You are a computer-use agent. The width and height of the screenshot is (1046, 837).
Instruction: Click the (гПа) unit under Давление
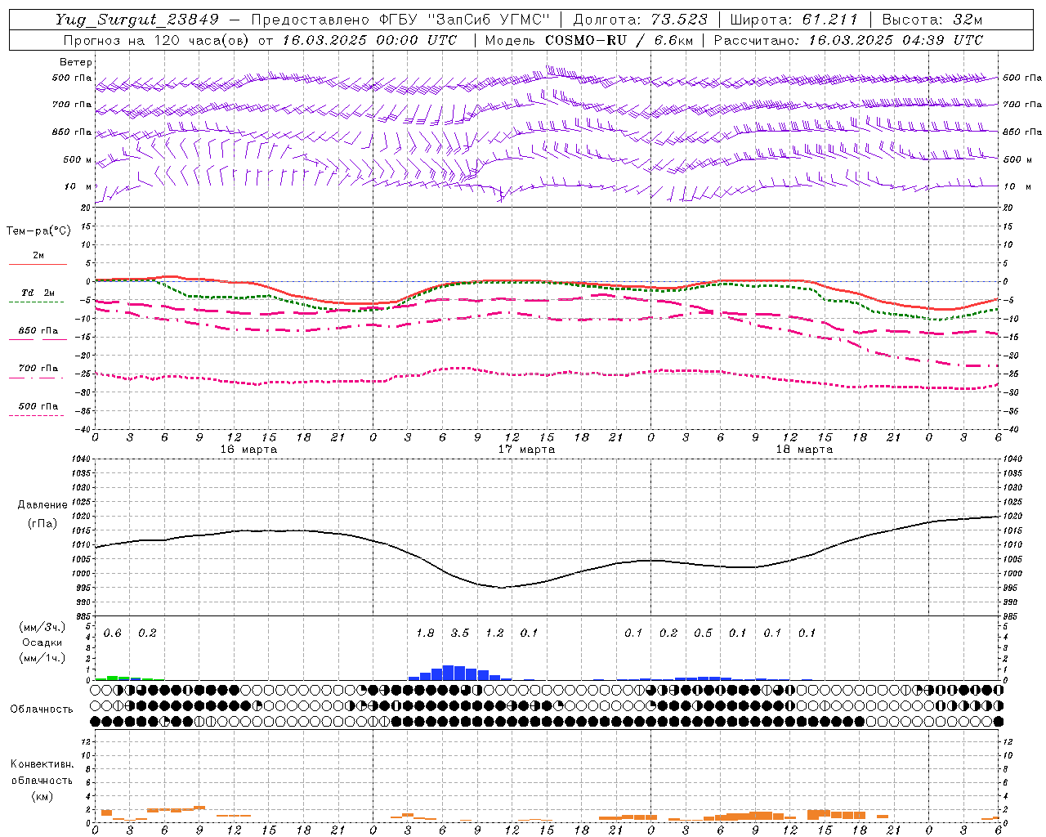[42, 524]
